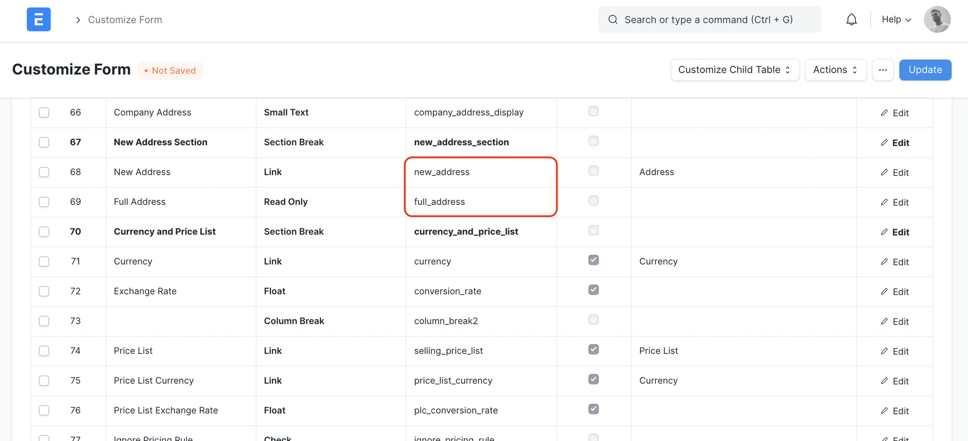Click the pencil Edit icon for New Address row
The width and height of the screenshot is (968, 441).
884,172
